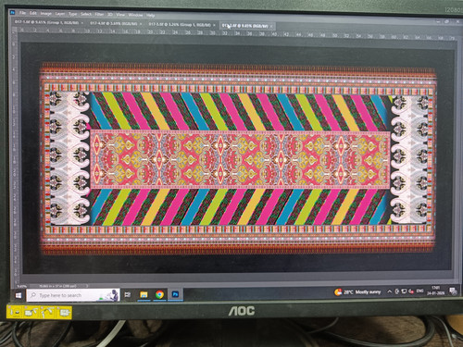Open the Type menu
Image resolution: width=463 pixels, height=347 pixels.
click(x=73, y=14)
